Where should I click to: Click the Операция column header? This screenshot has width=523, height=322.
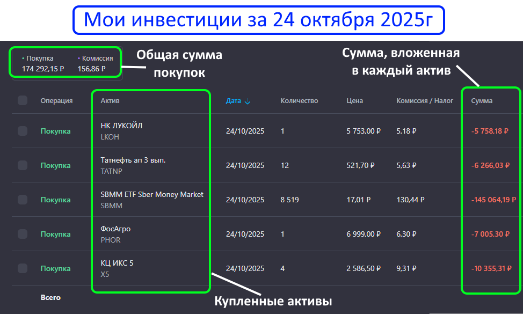[x=56, y=100]
